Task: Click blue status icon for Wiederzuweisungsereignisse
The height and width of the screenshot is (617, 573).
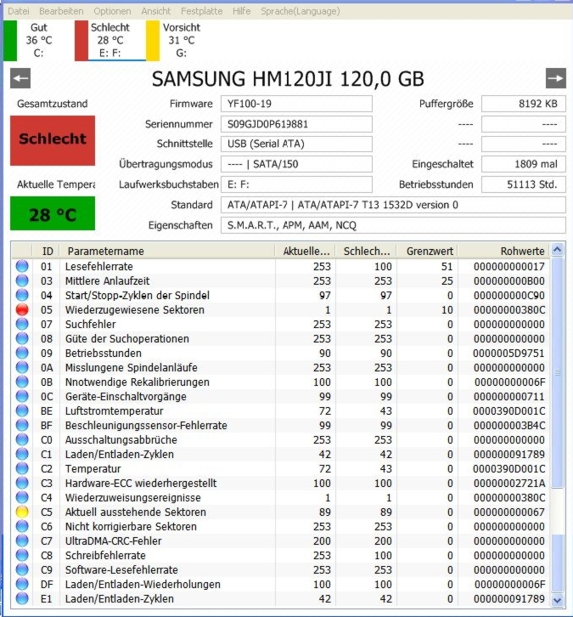Action: pyautogui.click(x=22, y=497)
